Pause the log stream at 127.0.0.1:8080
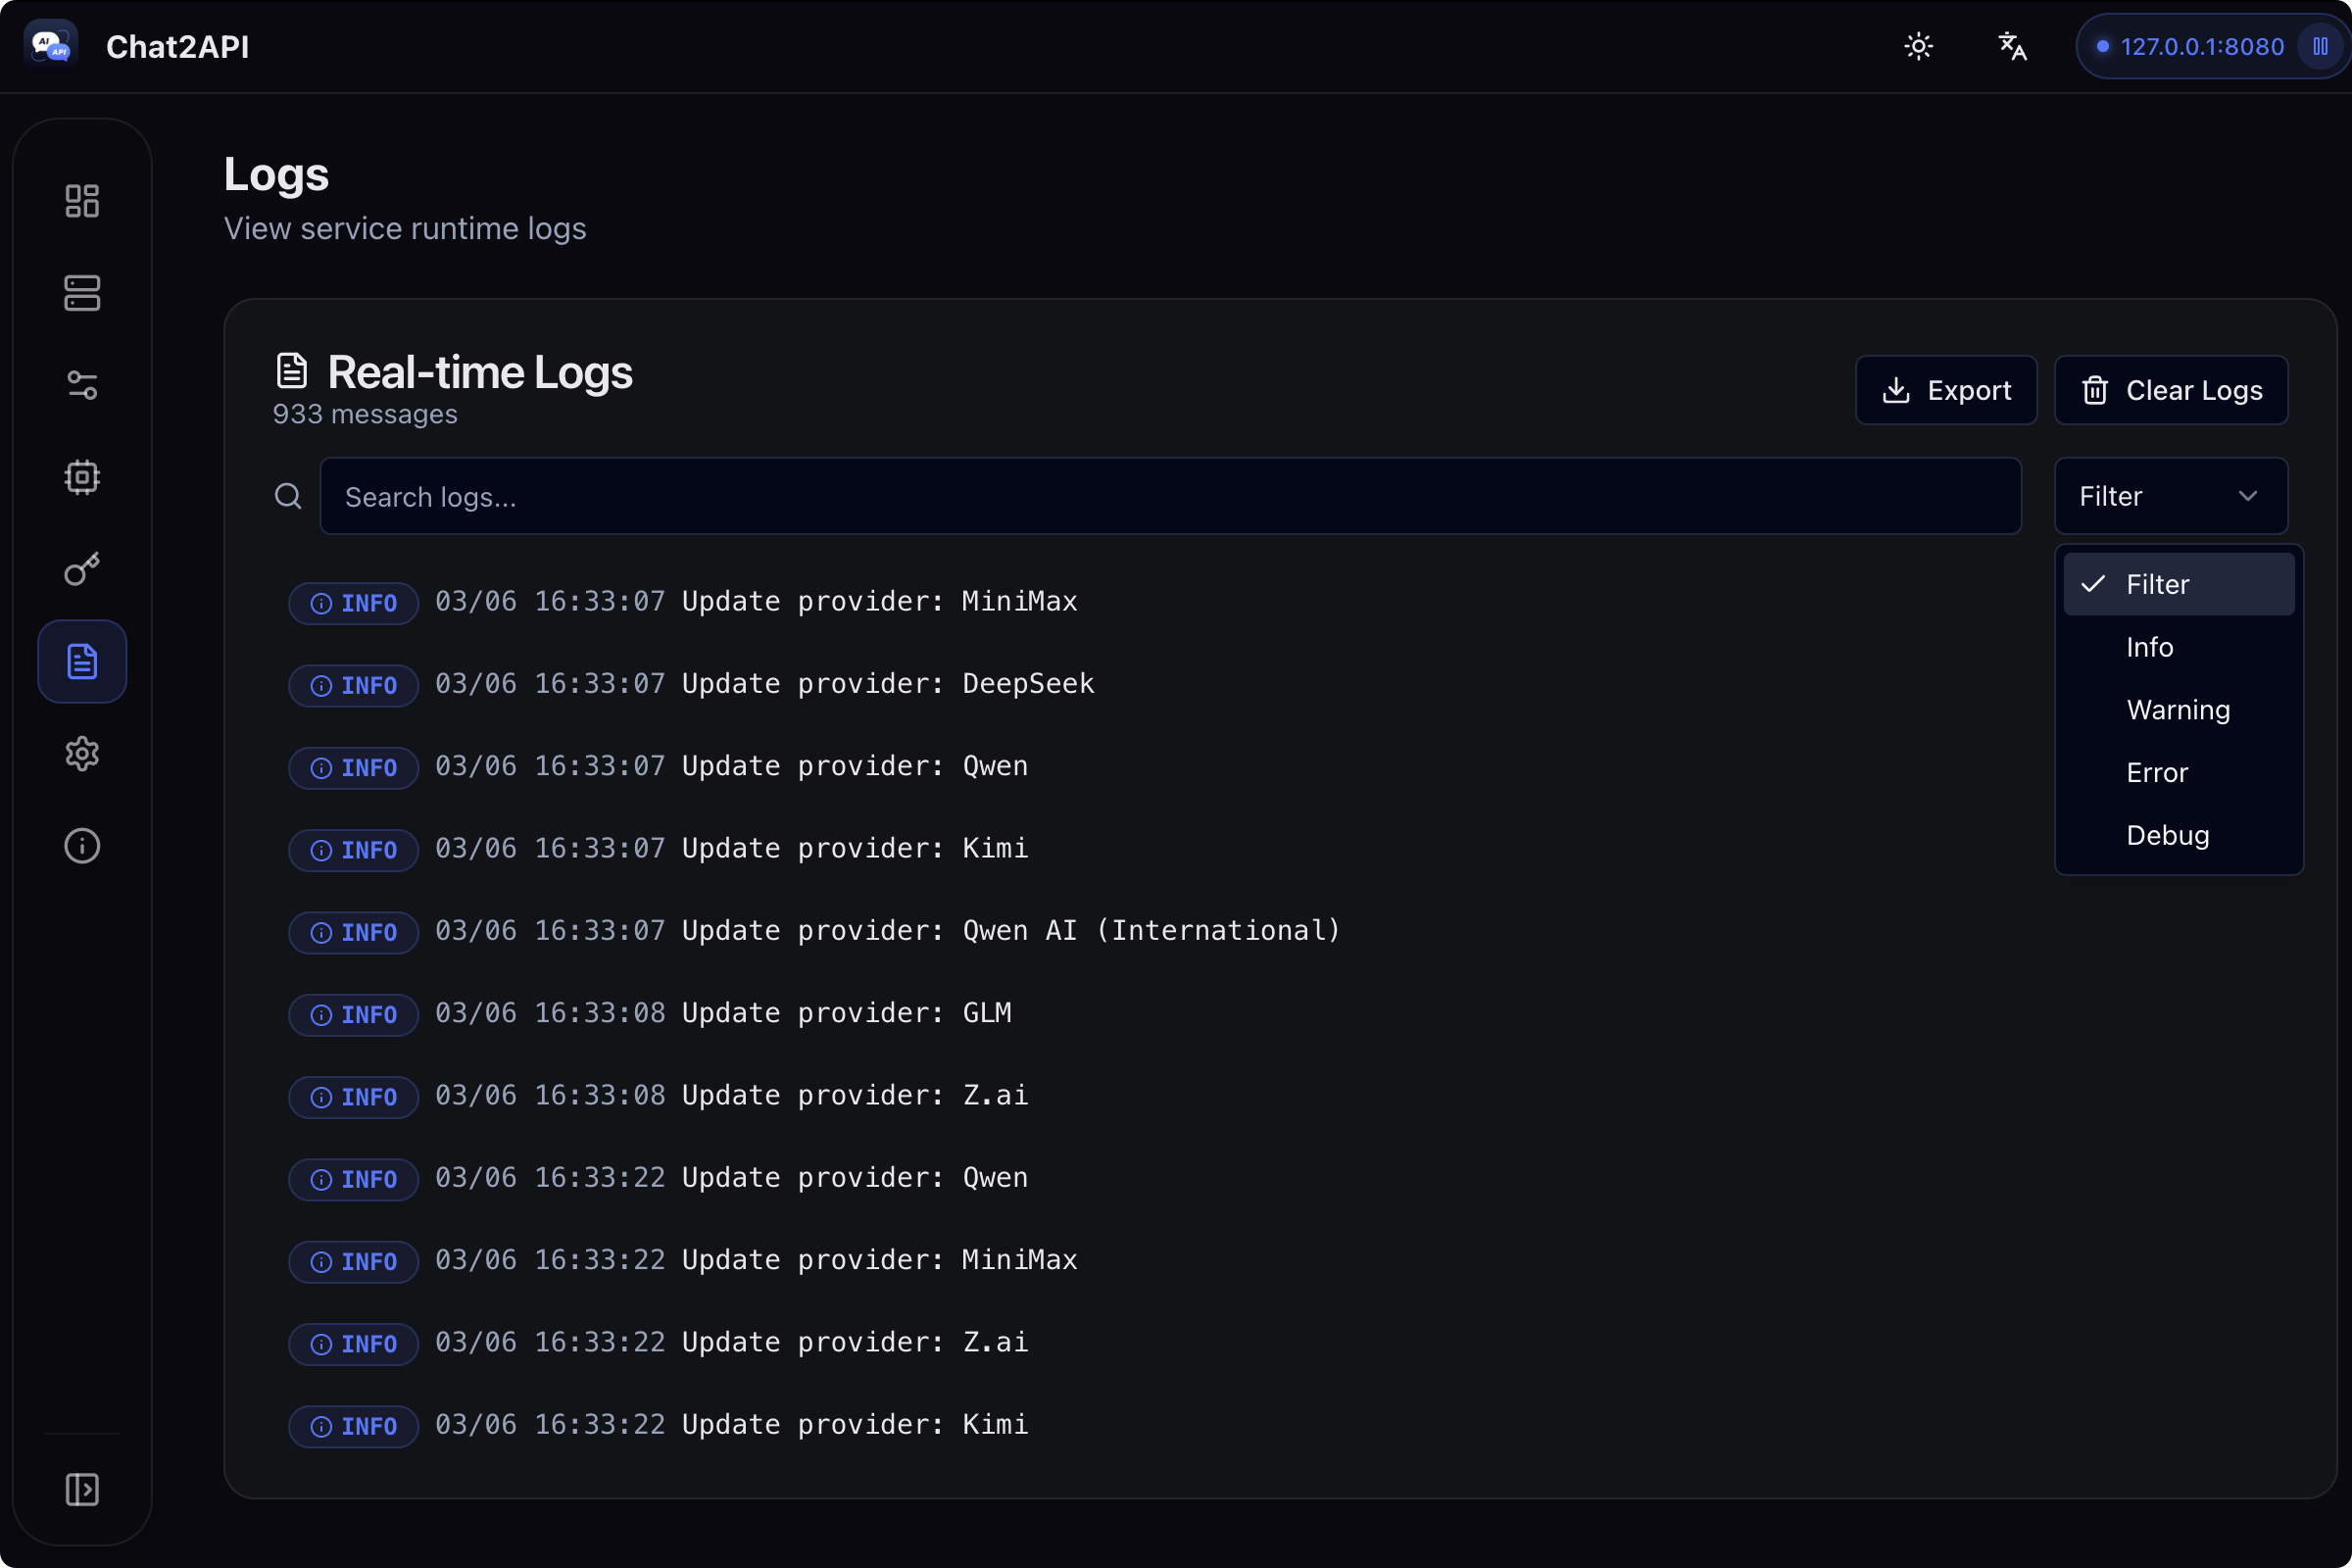2352x1568 pixels. [x=2320, y=46]
